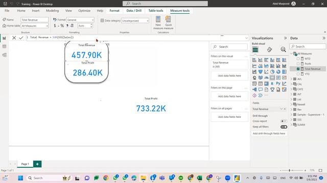
Task: Click the Data pane search box
Action: tap(308, 46)
